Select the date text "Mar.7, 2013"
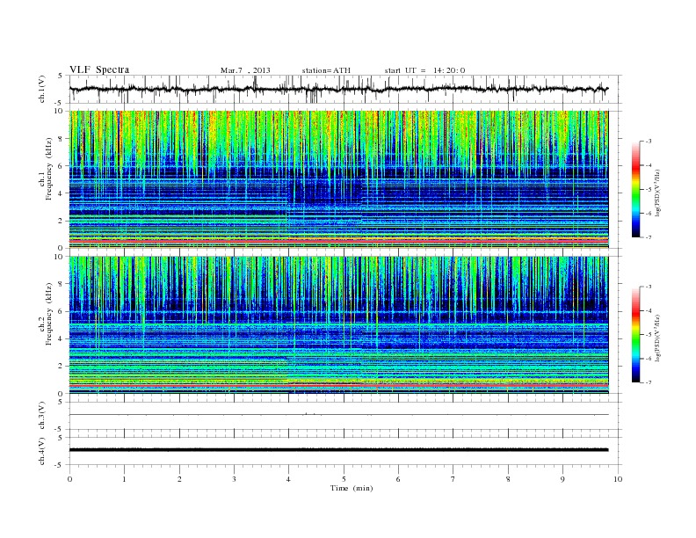The height and width of the screenshot is (538, 696). 245,70
